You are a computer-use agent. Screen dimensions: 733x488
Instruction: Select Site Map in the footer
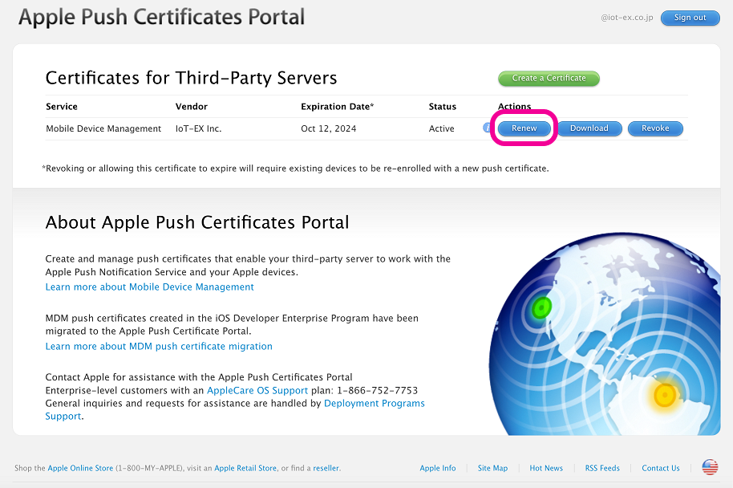point(492,468)
